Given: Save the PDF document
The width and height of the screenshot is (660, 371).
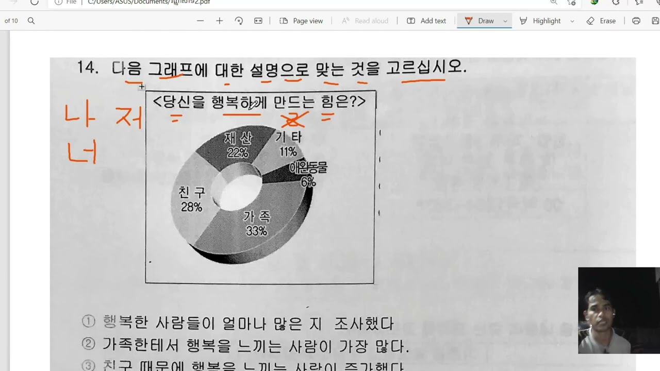Looking at the screenshot, I should coord(655,21).
